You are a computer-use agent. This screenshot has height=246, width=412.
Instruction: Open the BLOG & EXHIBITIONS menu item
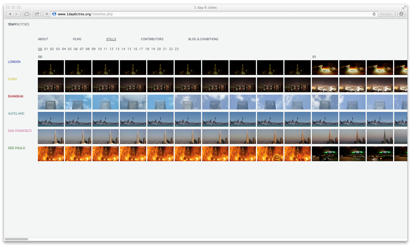pyautogui.click(x=203, y=39)
